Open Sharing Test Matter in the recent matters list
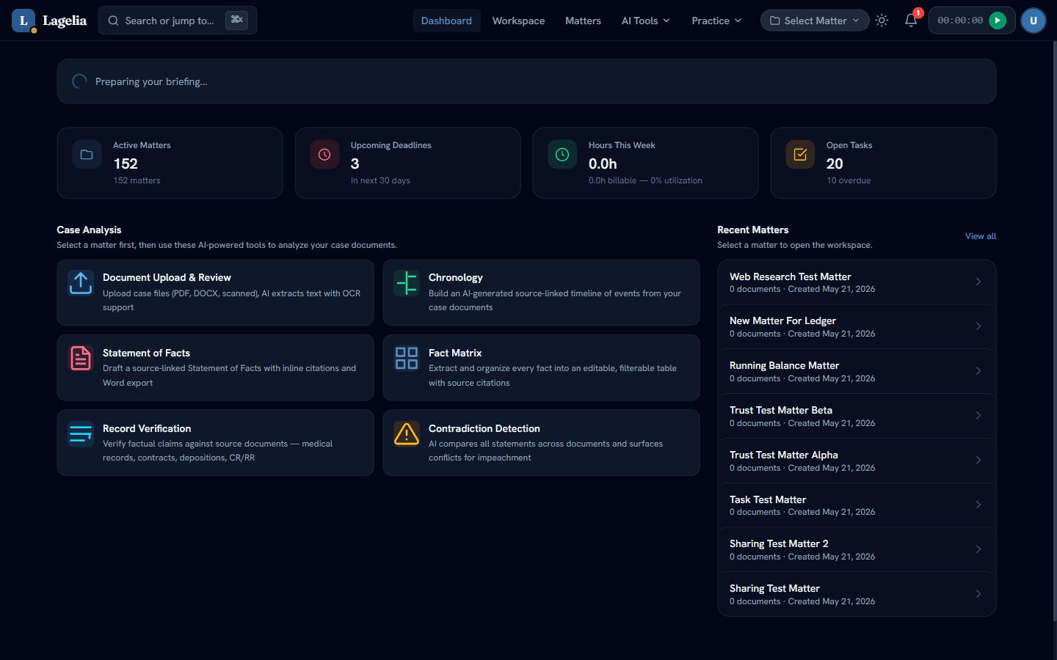1057x660 pixels. 857,594
